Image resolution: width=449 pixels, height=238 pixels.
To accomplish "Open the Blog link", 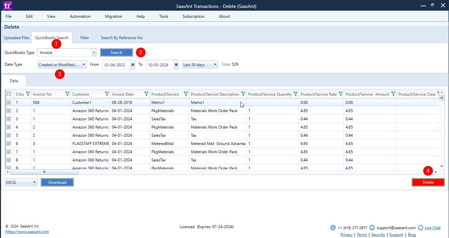I will pos(411,234).
